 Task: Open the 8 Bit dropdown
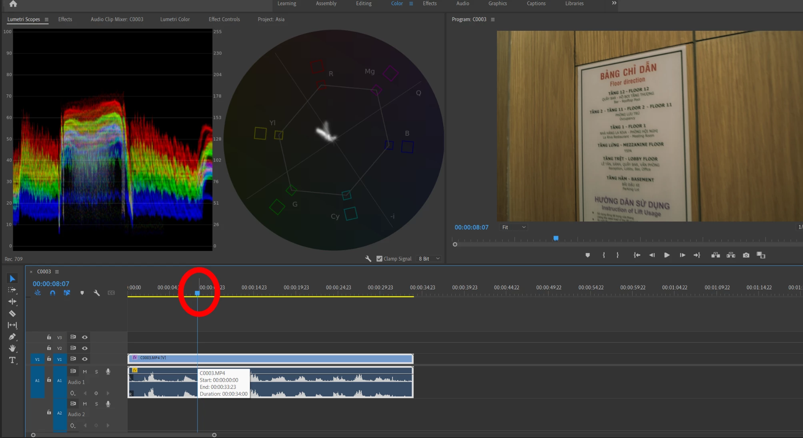click(x=429, y=259)
